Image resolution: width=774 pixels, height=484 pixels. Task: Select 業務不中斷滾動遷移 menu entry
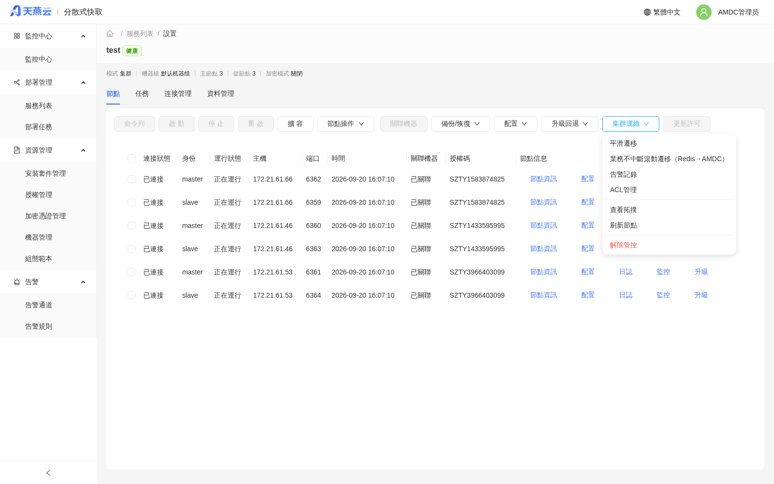tap(669, 159)
